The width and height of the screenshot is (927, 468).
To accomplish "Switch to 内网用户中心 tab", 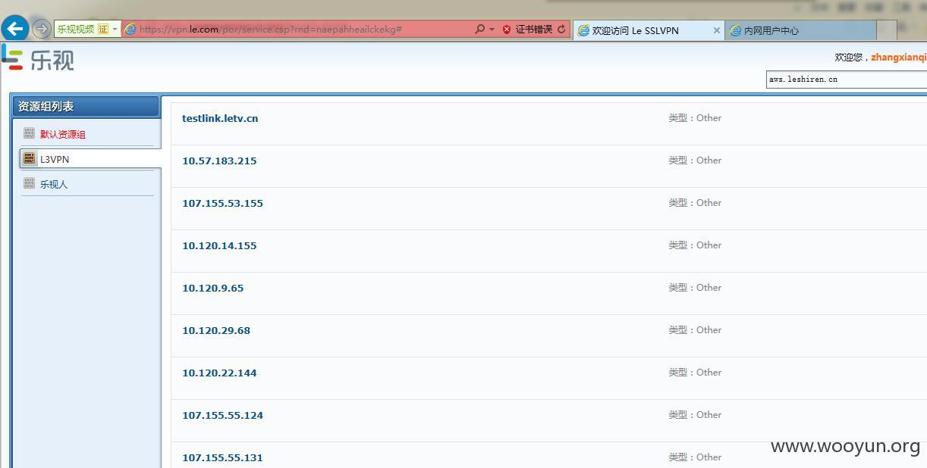I will 771,30.
